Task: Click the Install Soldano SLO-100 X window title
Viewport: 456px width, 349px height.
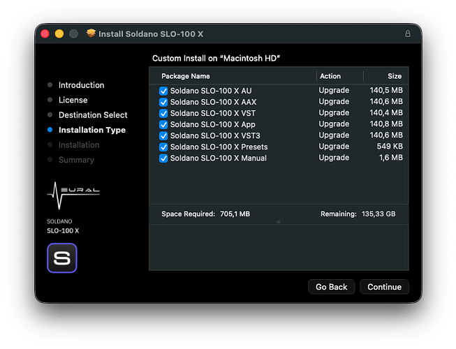Action: coord(151,34)
